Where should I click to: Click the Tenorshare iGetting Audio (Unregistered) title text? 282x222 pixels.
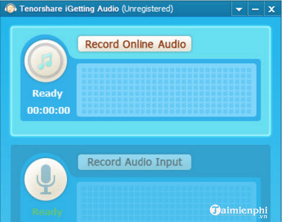(96, 9)
